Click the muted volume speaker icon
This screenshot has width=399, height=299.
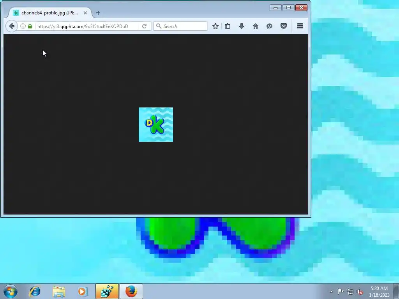coord(360,292)
